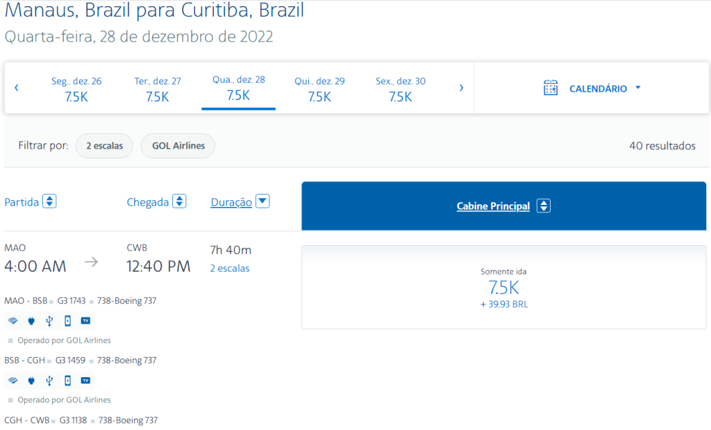Viewport: 711px width, 430px height.
Task: Select the 7.5K Somente ida fare card
Action: click(504, 287)
